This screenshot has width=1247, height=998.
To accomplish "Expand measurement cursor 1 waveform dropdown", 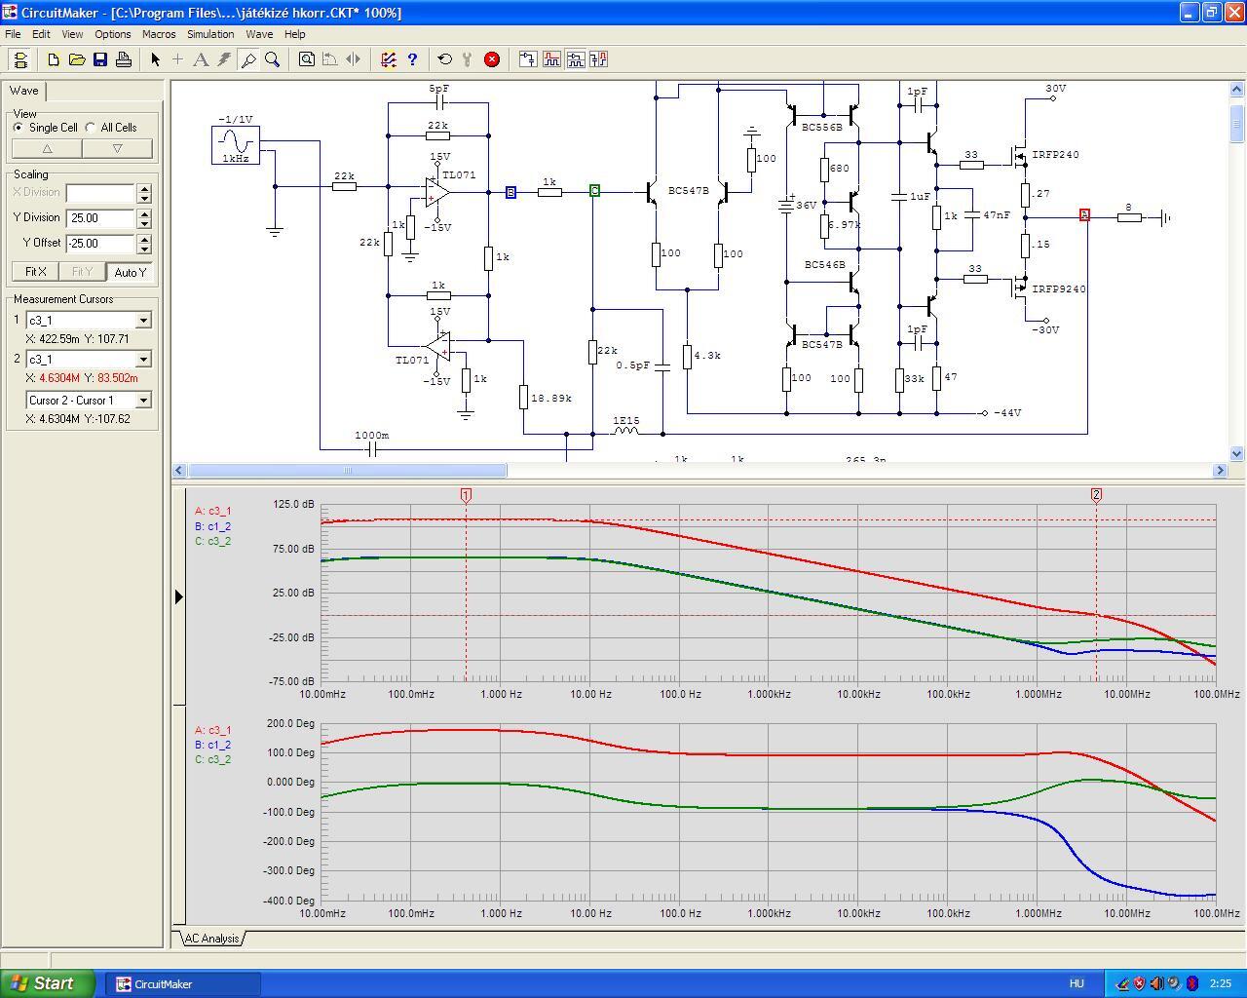I will pyautogui.click(x=143, y=321).
